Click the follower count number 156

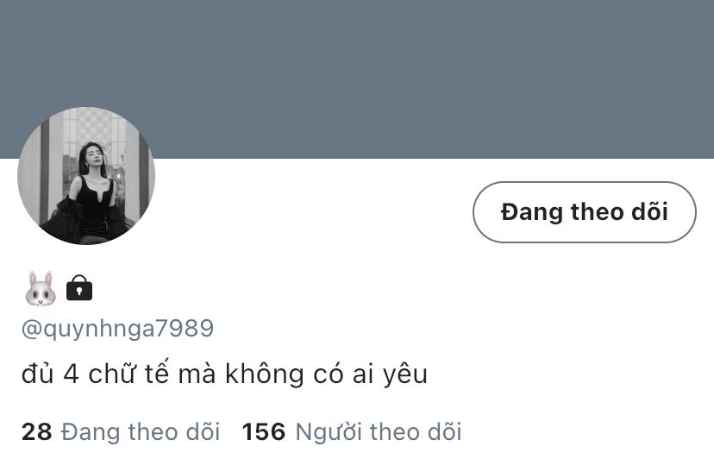pyautogui.click(x=264, y=431)
